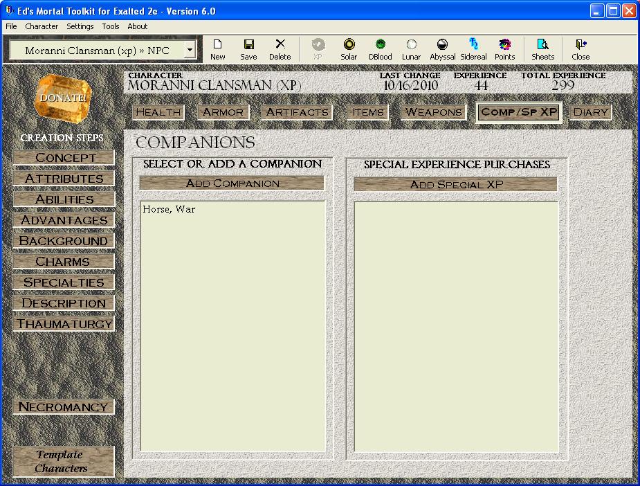640x486 pixels.
Task: Click the New character toolbar icon
Action: pos(217,49)
